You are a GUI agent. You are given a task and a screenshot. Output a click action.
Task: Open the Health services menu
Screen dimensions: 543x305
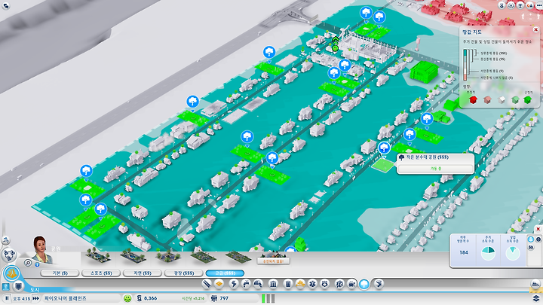coord(312,284)
